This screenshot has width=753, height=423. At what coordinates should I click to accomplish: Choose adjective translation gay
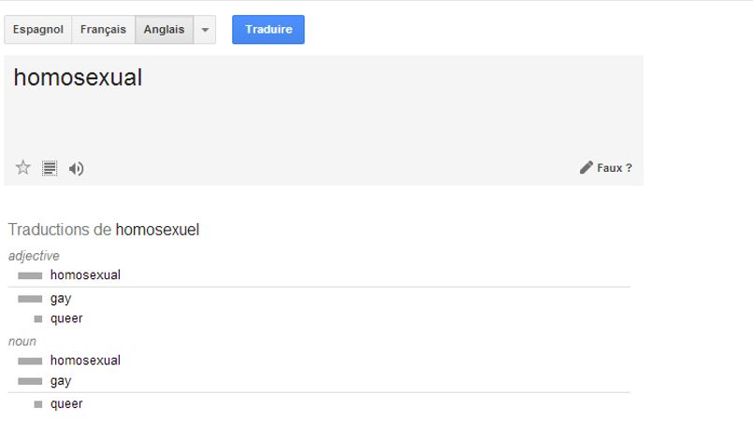(61, 299)
